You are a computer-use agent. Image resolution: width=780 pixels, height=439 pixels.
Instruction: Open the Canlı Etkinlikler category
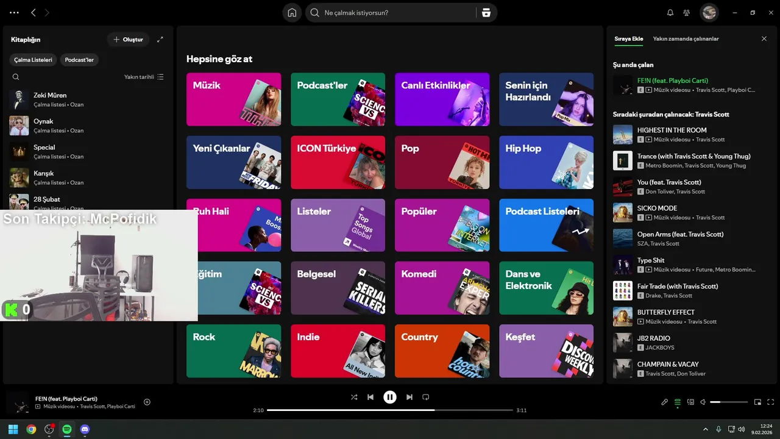click(442, 99)
